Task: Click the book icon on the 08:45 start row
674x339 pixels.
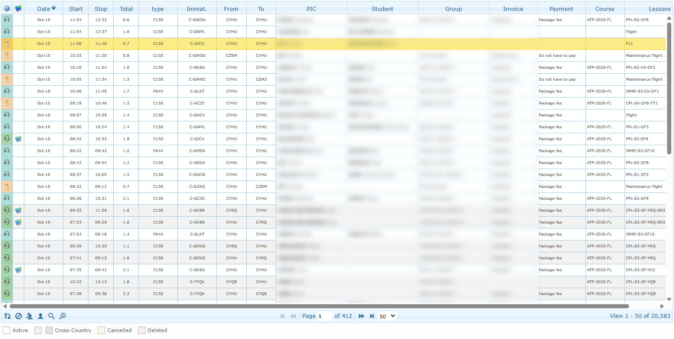Action: coord(18,139)
